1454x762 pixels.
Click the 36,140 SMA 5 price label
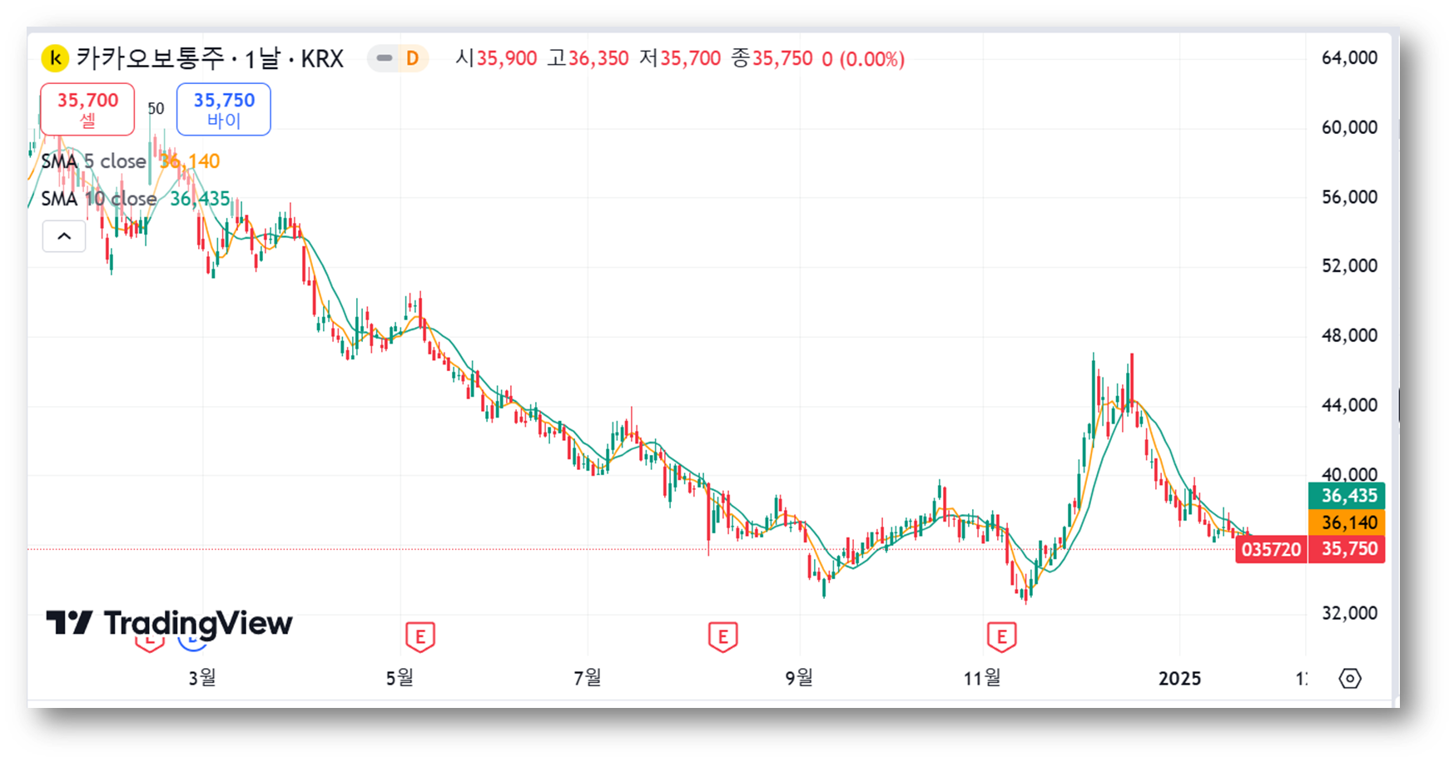[x=1347, y=522]
